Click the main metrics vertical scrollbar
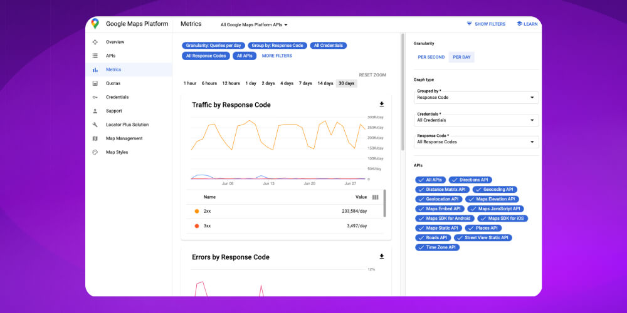 [x=403, y=92]
